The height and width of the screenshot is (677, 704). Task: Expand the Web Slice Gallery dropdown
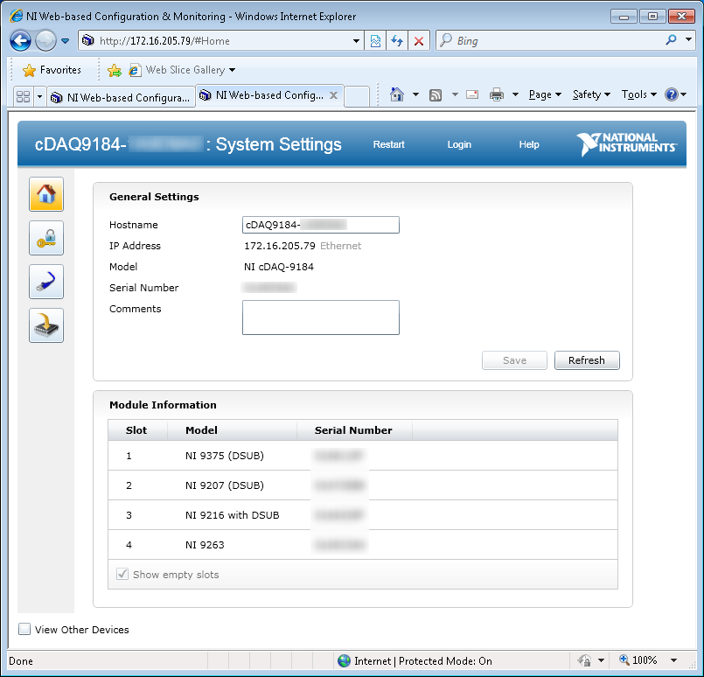pos(232,70)
